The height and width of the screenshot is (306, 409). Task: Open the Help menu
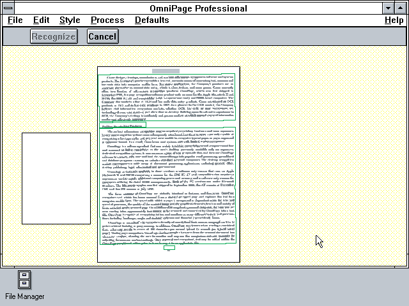pyautogui.click(x=394, y=20)
